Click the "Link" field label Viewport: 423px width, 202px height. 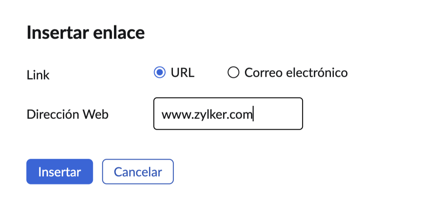pos(38,75)
